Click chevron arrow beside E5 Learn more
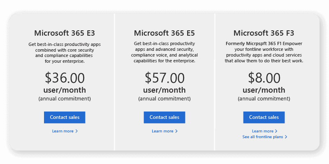This screenshot has width=329, height=164. click(176, 131)
